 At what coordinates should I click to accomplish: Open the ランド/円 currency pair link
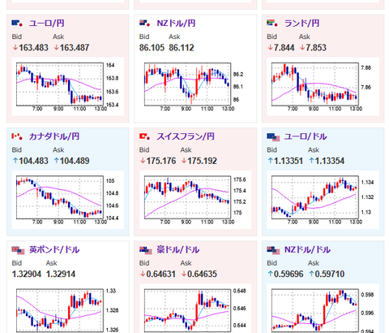click(301, 24)
